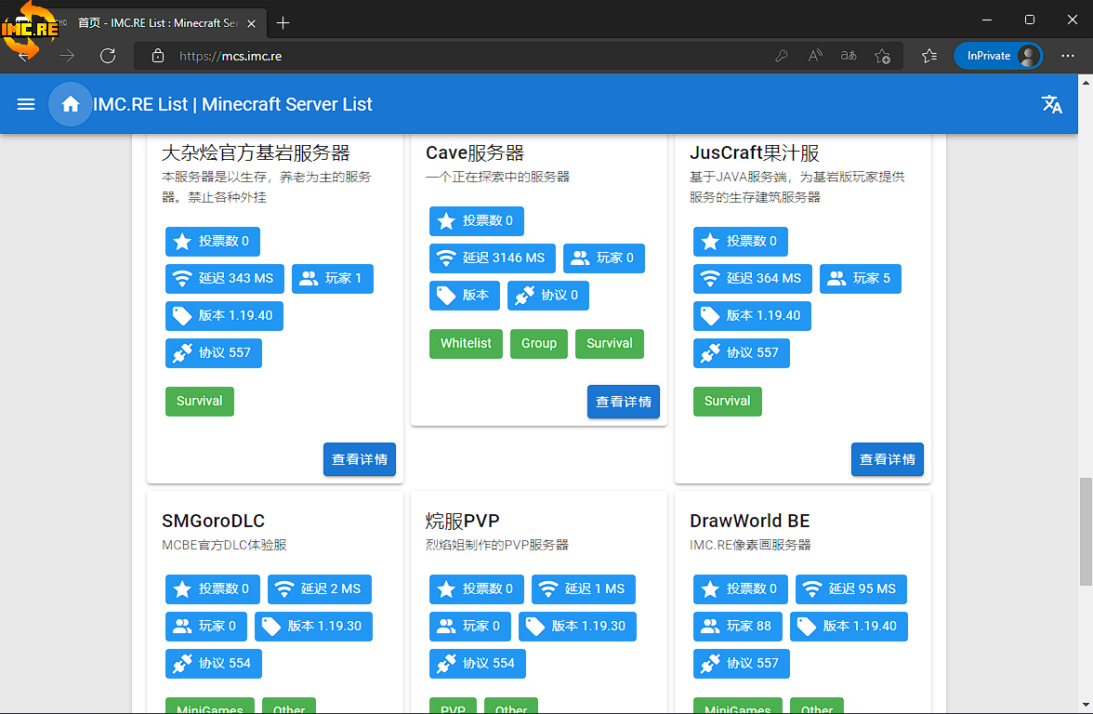Click the InPrivate profile button
Screen dimensions: 1093x714
coord(998,56)
